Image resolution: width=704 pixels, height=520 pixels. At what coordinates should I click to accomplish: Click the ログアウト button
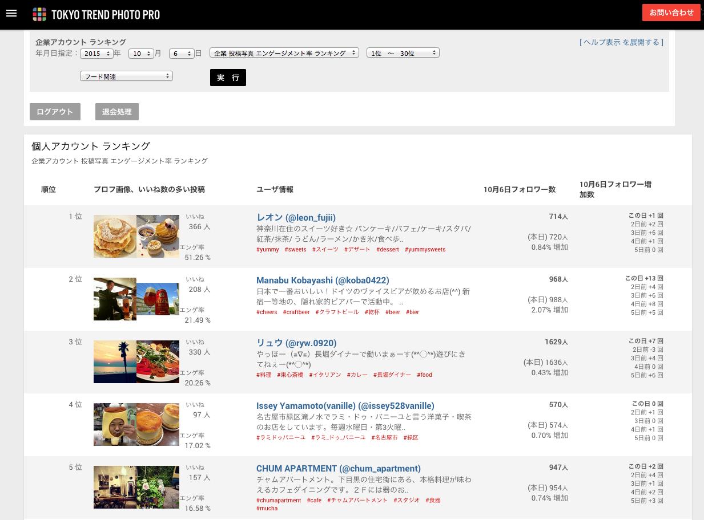[x=55, y=112]
